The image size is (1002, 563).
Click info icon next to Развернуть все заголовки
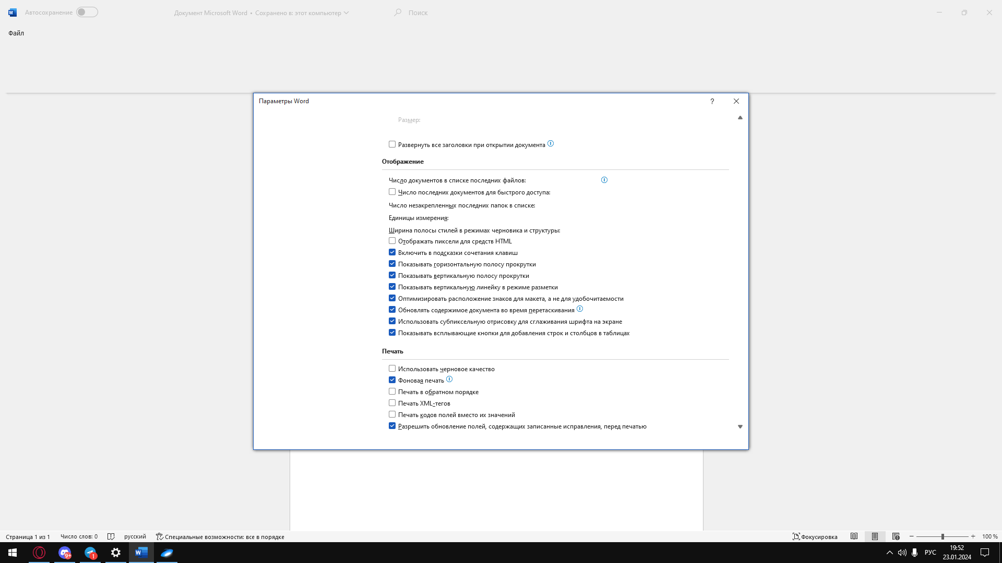[x=551, y=144]
